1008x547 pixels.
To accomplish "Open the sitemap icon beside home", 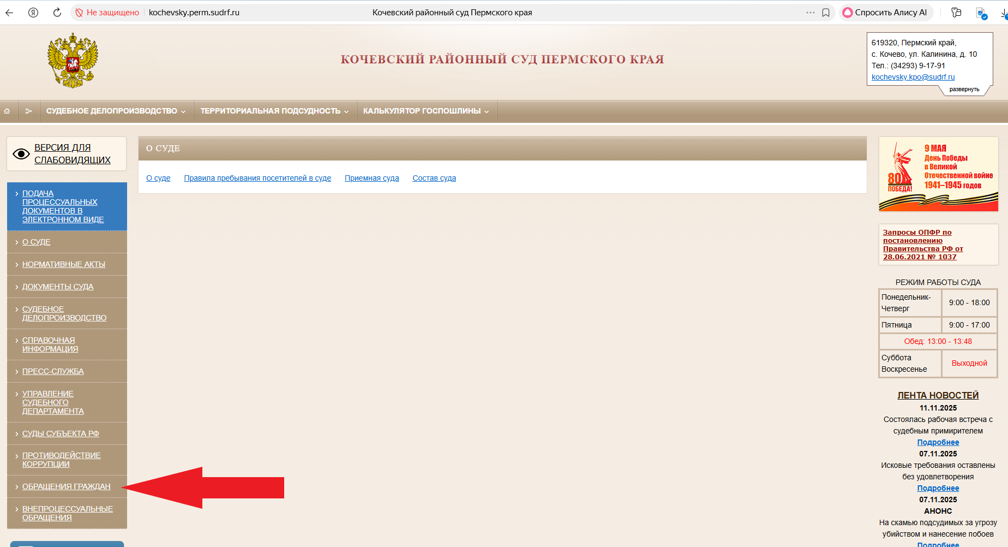I will 28,111.
